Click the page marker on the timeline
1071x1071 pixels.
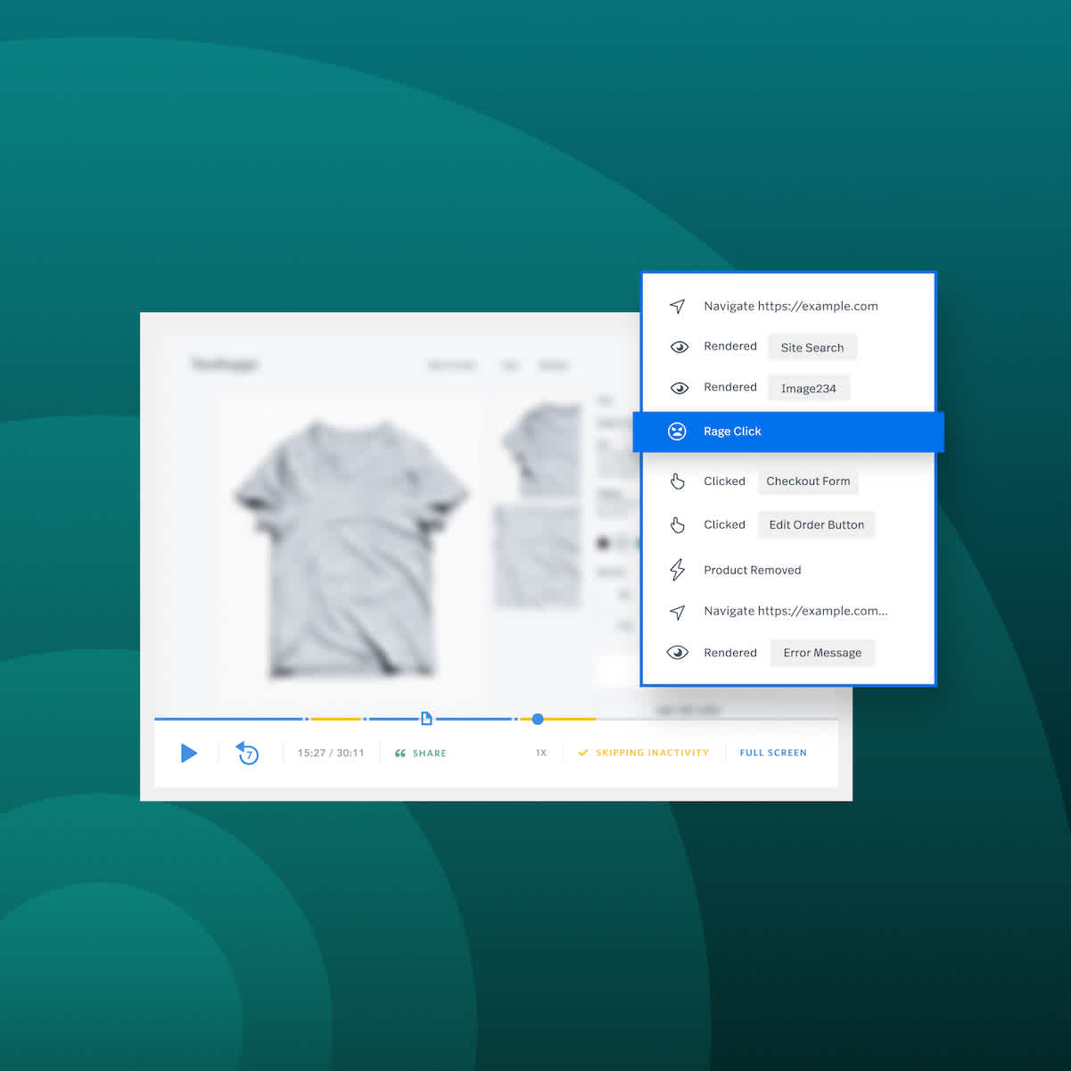point(426,718)
